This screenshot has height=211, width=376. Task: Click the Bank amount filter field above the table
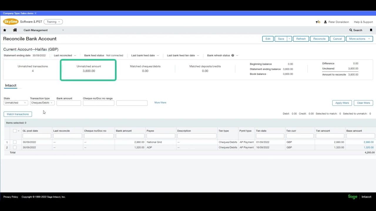pyautogui.click(x=69, y=103)
